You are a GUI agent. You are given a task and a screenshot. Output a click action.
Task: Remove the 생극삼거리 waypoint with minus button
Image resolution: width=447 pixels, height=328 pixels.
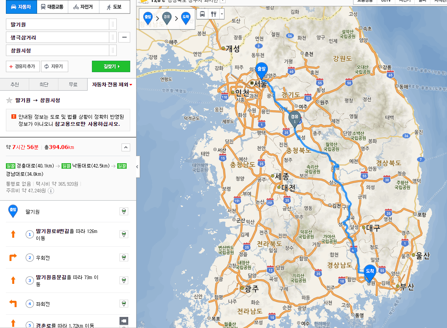(x=124, y=37)
